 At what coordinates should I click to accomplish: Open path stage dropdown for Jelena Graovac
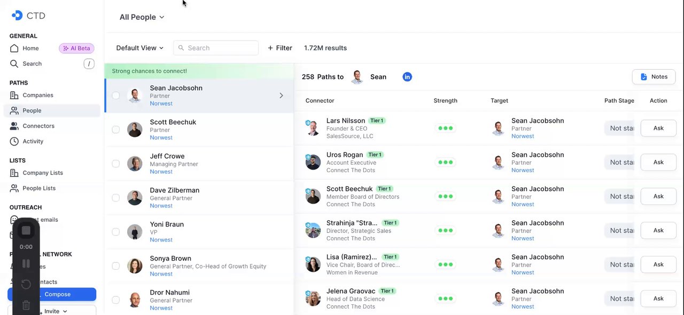[620, 298]
